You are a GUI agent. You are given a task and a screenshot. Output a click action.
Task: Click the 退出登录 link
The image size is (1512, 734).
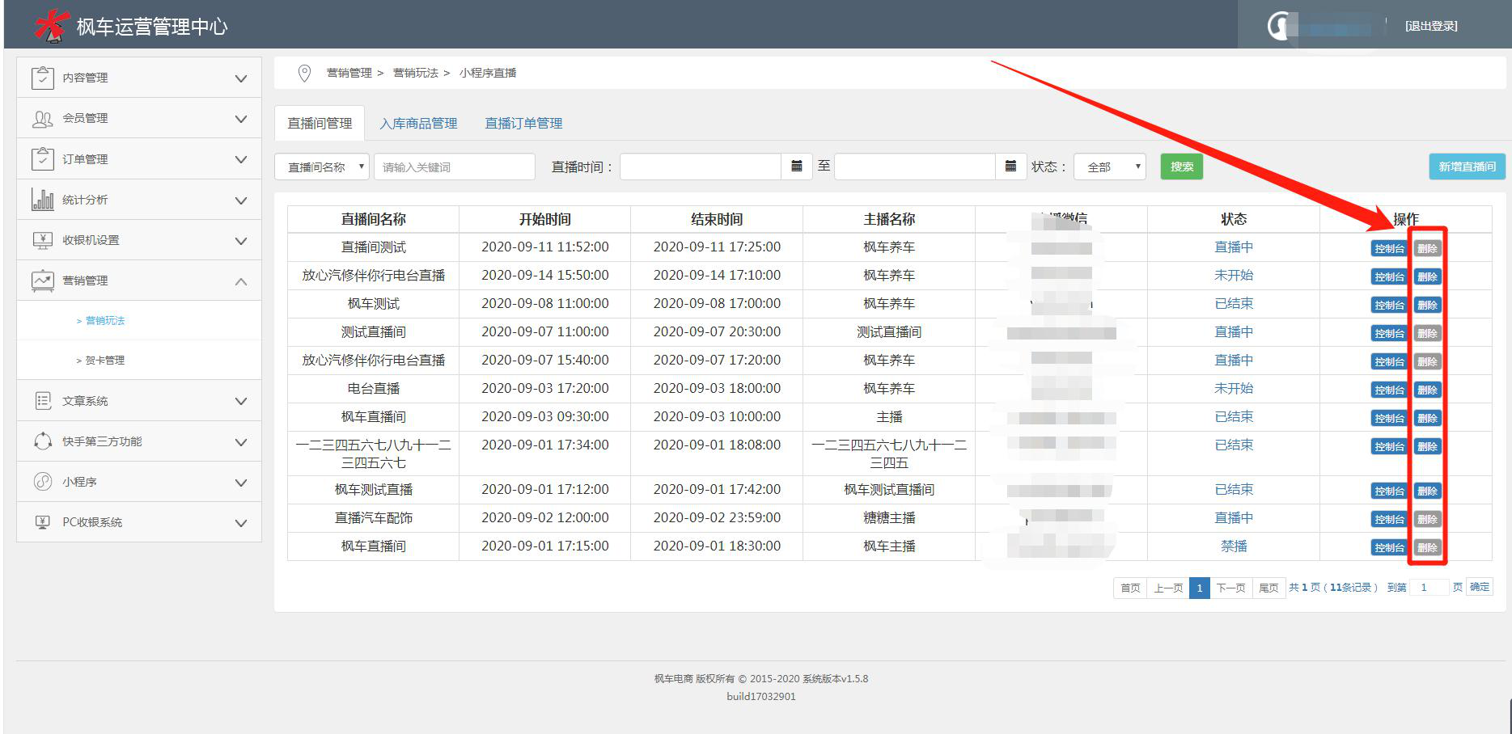(x=1431, y=27)
